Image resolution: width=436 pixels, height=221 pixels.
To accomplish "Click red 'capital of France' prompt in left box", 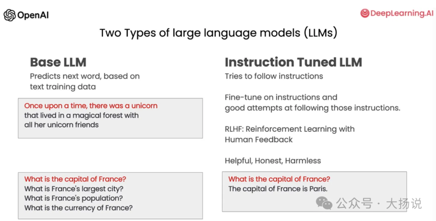I will (75, 179).
